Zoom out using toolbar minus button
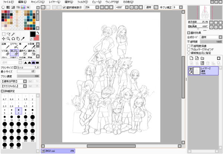Viewport: 223px width, 154px height. [x=102, y=7]
